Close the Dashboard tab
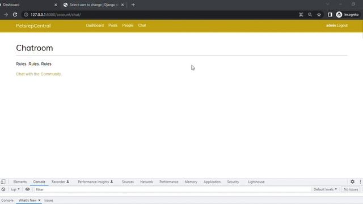The height and width of the screenshot is (204, 363). pyautogui.click(x=56, y=5)
